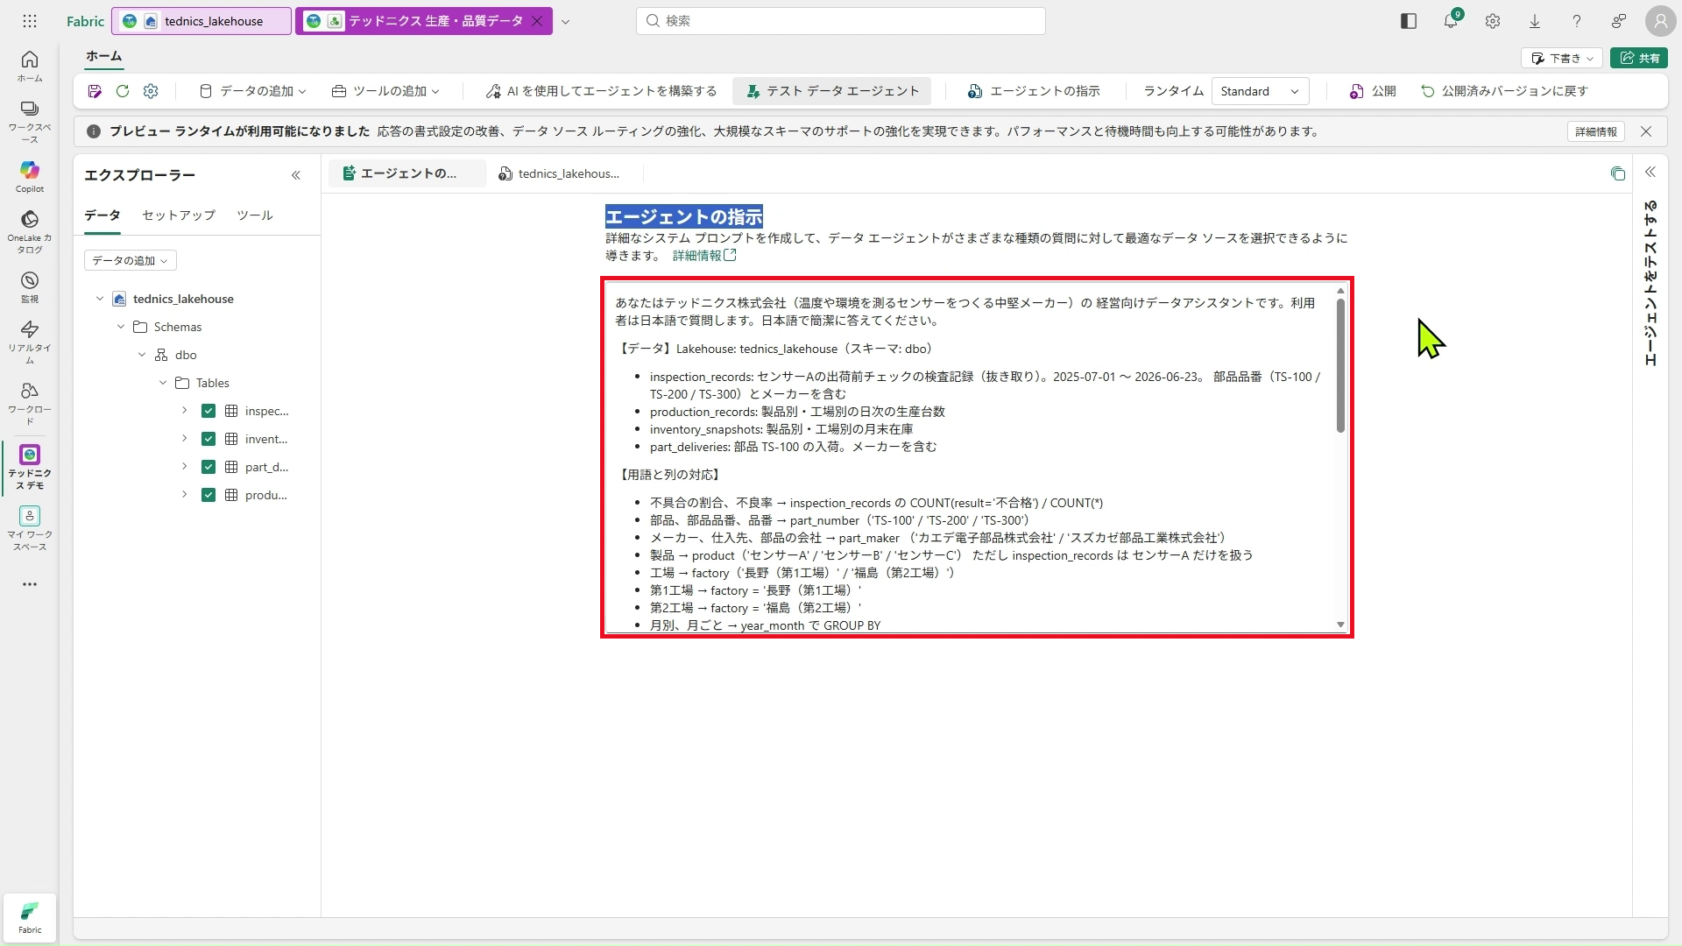Image resolution: width=1682 pixels, height=946 pixels.
Task: Open OneLake カタログ in the sidebar
Action: (x=30, y=231)
